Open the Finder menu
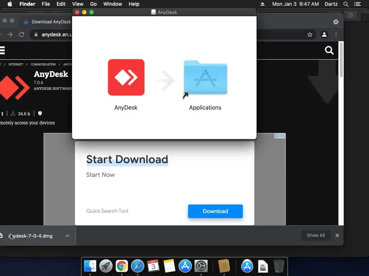Image resolution: width=369 pixels, height=276 pixels. click(27, 4)
